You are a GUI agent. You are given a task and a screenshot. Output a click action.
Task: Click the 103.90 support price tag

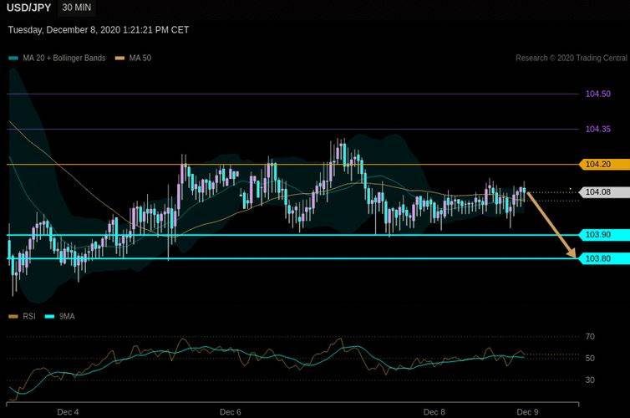[x=604, y=235]
